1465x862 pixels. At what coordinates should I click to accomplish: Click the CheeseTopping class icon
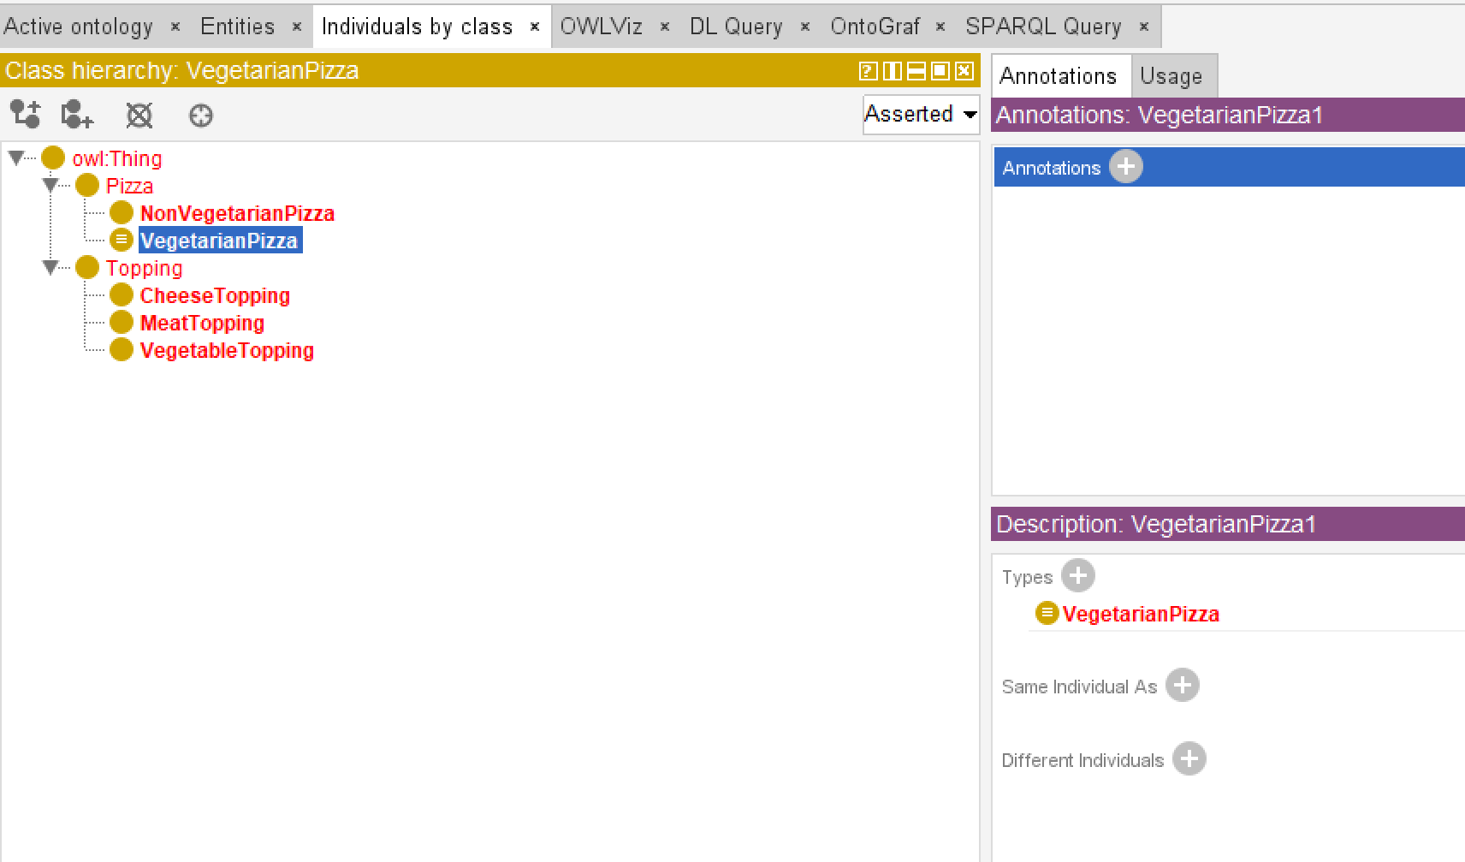(122, 294)
